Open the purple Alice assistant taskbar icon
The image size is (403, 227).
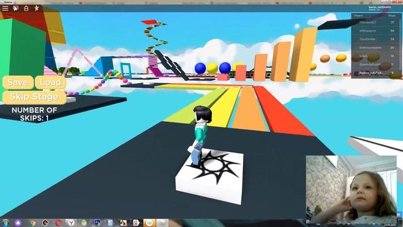click(18, 223)
